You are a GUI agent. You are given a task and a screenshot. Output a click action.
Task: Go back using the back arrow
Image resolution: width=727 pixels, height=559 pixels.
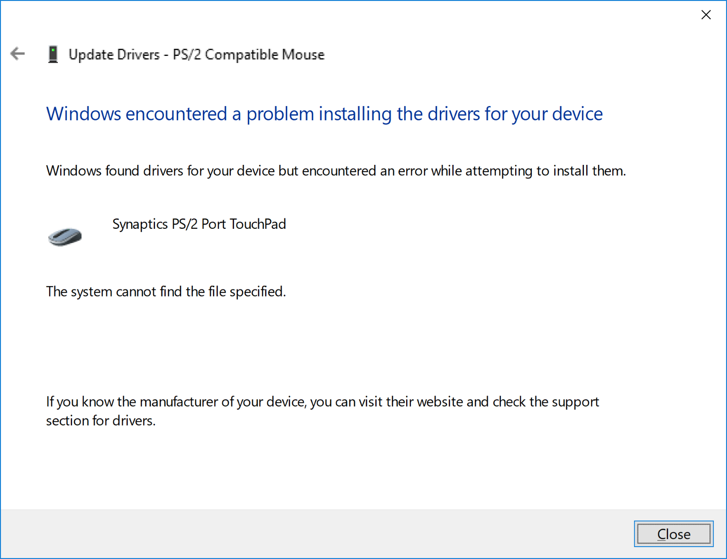18,54
